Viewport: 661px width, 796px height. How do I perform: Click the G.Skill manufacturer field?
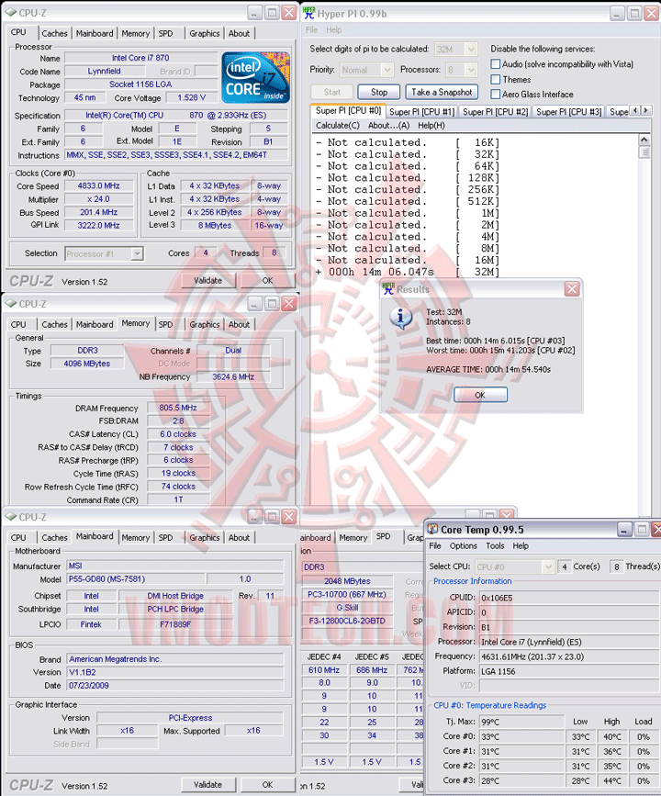347,607
